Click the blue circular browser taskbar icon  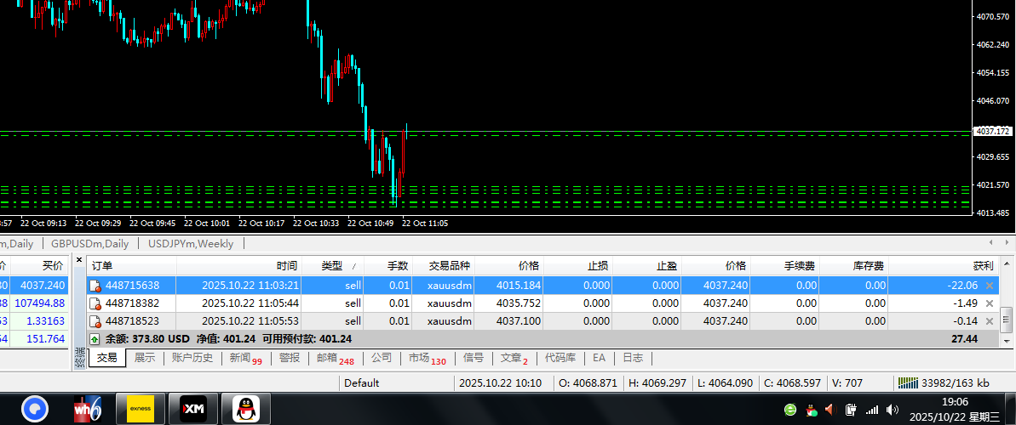tap(35, 410)
